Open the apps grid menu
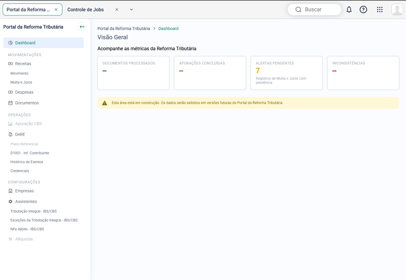This screenshot has height=280, width=406. (380, 10)
